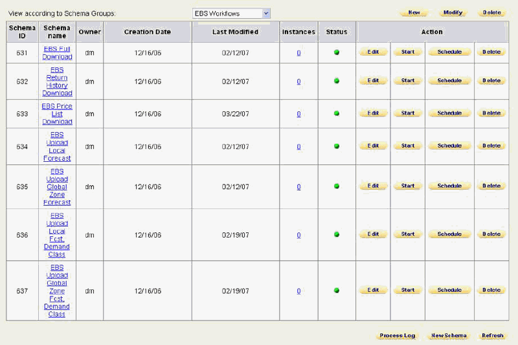
Task: Open the Process Log
Action: pyautogui.click(x=398, y=336)
